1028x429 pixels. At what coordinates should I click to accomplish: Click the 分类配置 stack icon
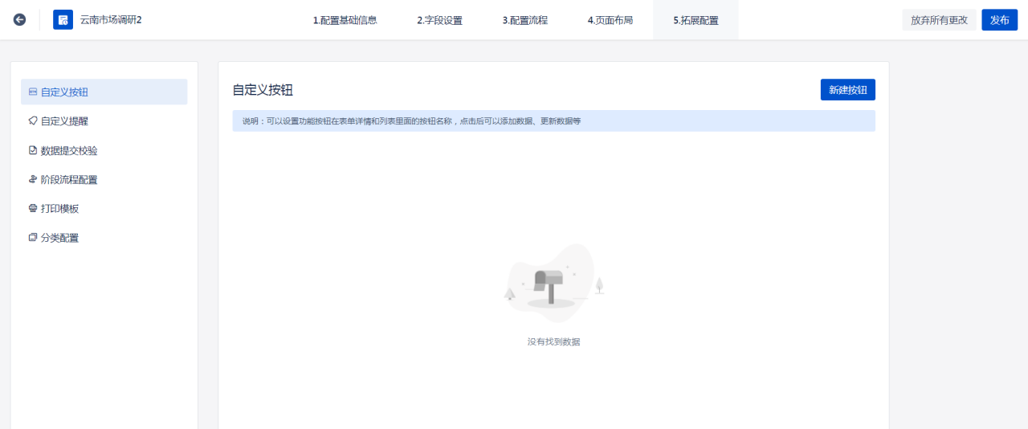pos(33,237)
